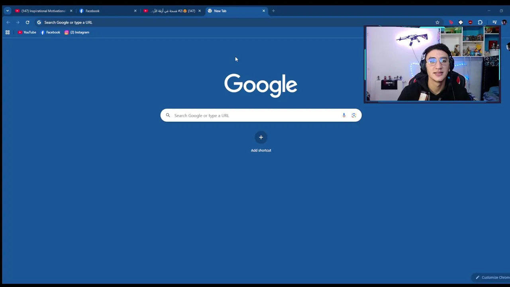Open the YouTube bookmark
510x287 pixels.
[27, 32]
